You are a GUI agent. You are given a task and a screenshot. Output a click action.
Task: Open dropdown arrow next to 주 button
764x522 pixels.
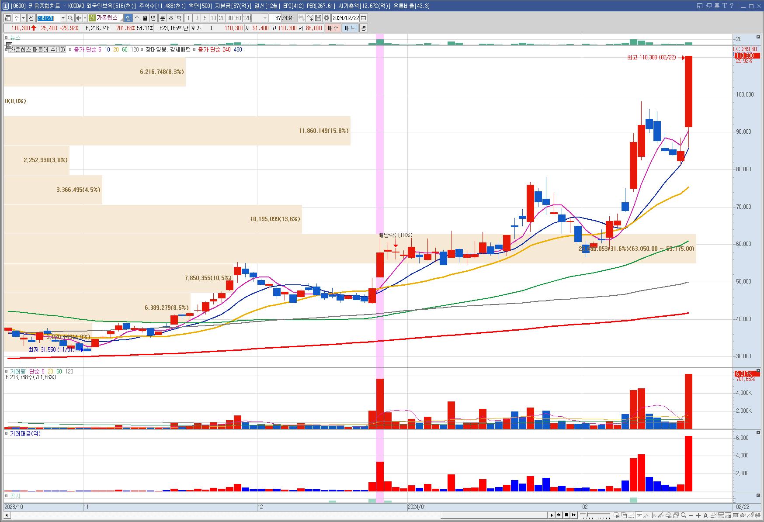pyautogui.click(x=23, y=18)
